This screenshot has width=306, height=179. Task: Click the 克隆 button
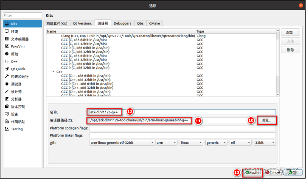point(290,41)
